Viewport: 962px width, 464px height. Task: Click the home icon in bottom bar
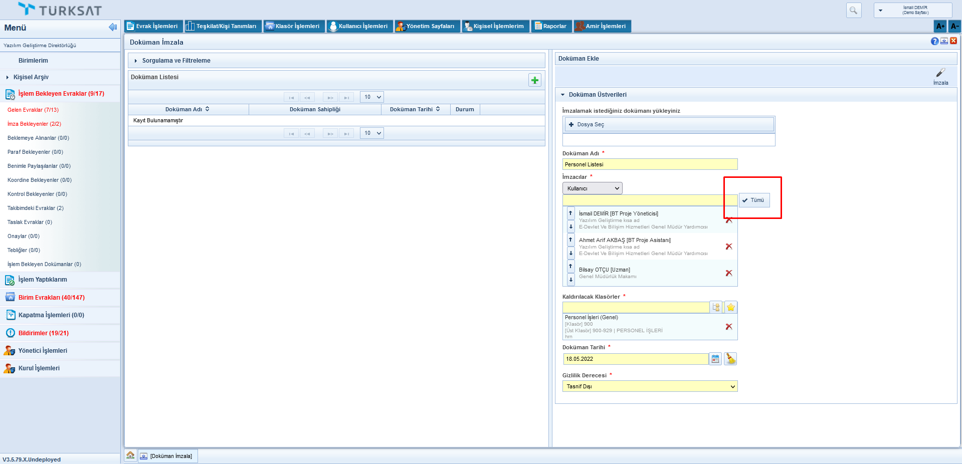(130, 455)
